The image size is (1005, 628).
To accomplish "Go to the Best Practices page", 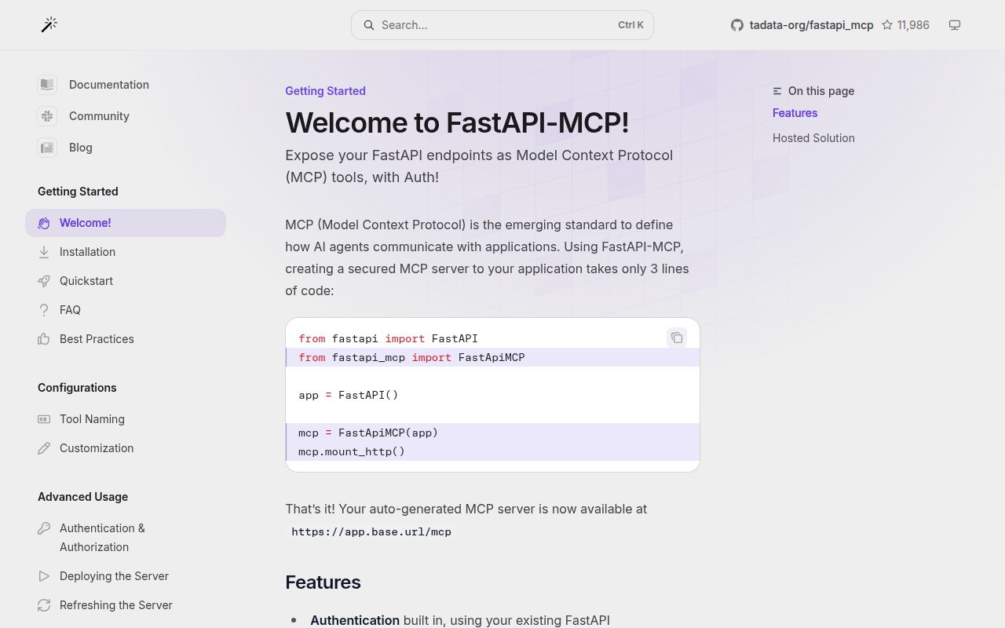I will click(x=126, y=339).
